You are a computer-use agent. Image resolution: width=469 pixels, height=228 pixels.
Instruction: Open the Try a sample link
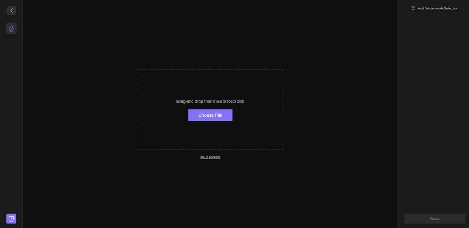pyautogui.click(x=210, y=158)
